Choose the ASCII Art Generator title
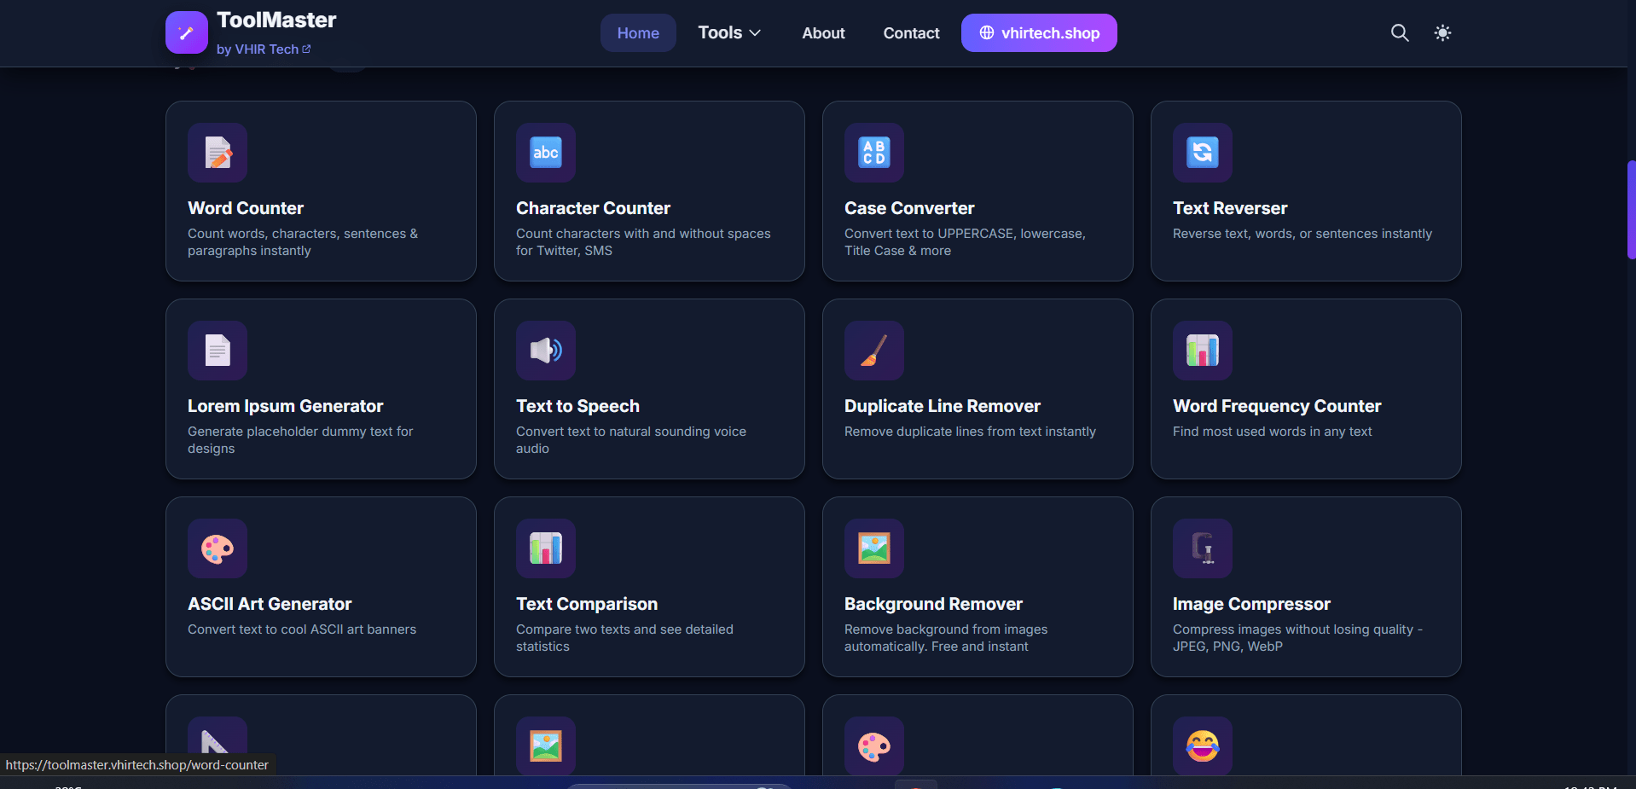Screen dimensions: 1636x789 [x=270, y=604]
